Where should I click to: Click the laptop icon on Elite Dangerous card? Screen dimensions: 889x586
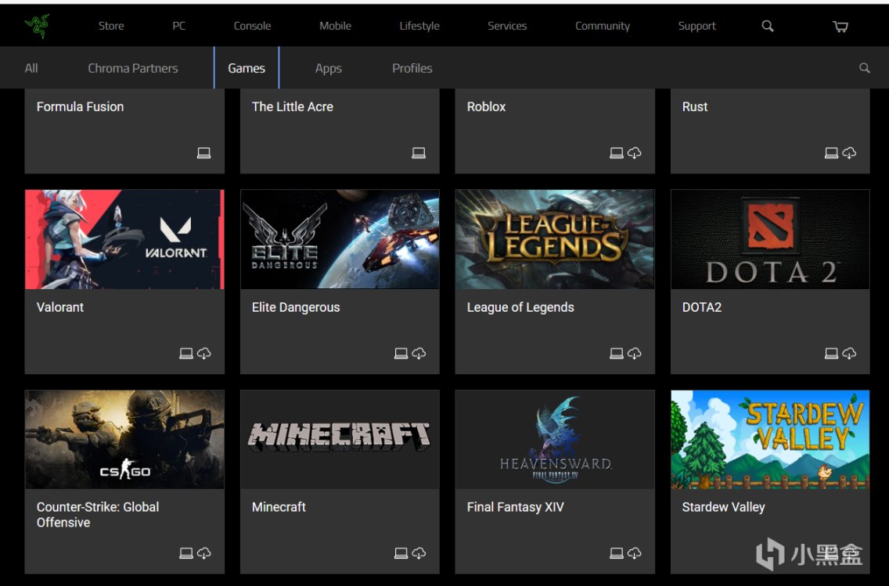point(401,353)
